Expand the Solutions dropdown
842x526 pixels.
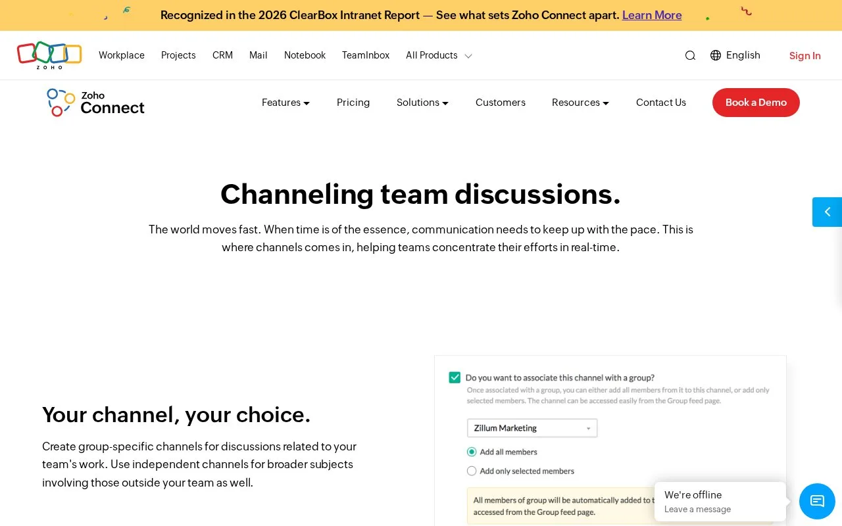(x=422, y=103)
